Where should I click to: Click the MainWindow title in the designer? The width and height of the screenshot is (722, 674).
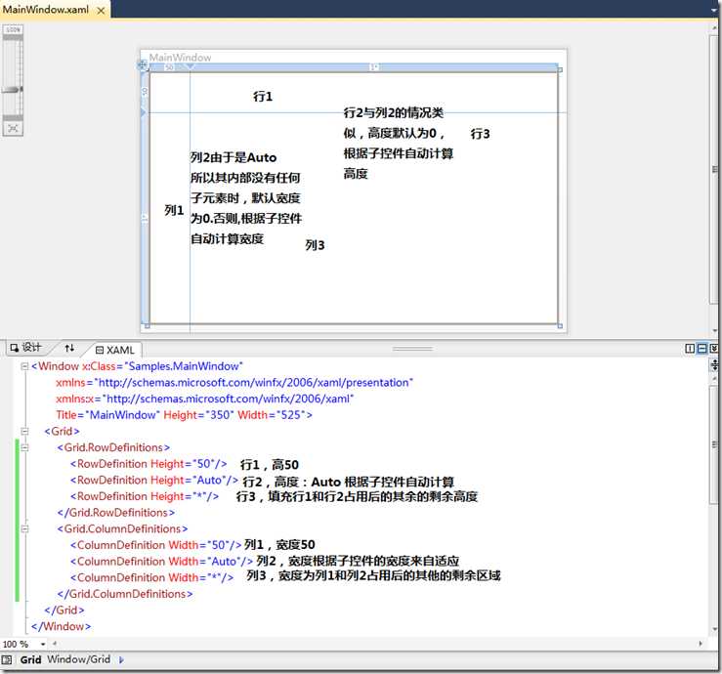pos(180,58)
